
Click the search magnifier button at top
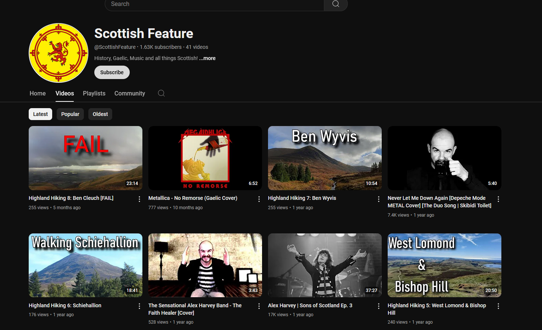(335, 4)
